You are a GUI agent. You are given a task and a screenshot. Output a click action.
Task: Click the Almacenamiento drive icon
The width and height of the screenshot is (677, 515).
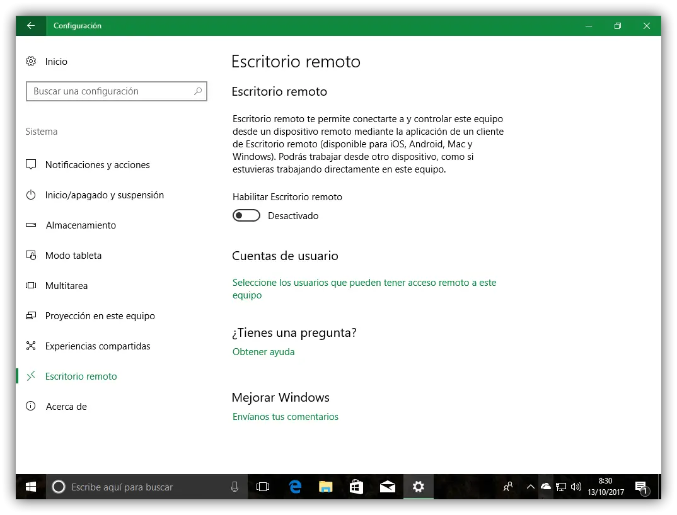(x=31, y=225)
